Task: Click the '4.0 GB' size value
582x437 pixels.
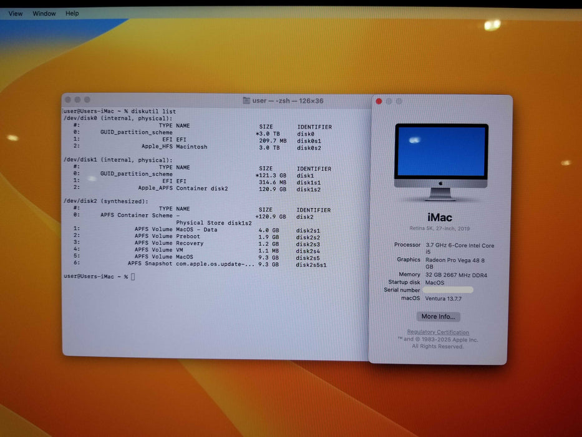Action: (269, 230)
